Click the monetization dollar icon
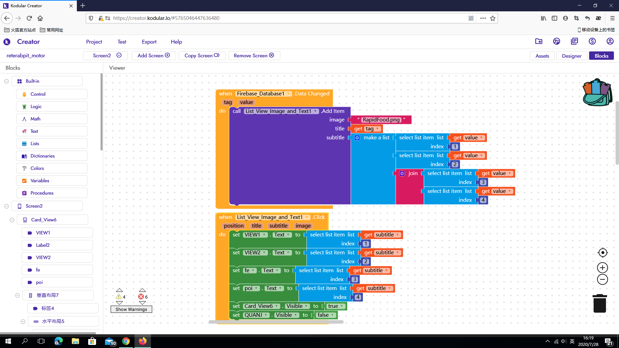The height and width of the screenshot is (348, 619). click(x=592, y=41)
